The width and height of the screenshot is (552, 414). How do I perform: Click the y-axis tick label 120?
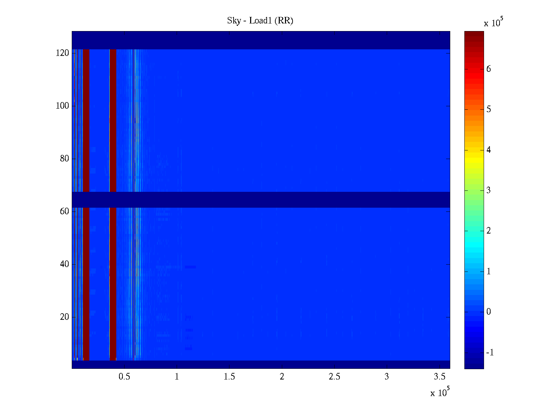coord(62,53)
